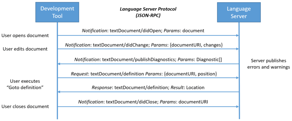292x121 pixels.
Task: Click the textDocument/definition Response message
Action: point(148,87)
